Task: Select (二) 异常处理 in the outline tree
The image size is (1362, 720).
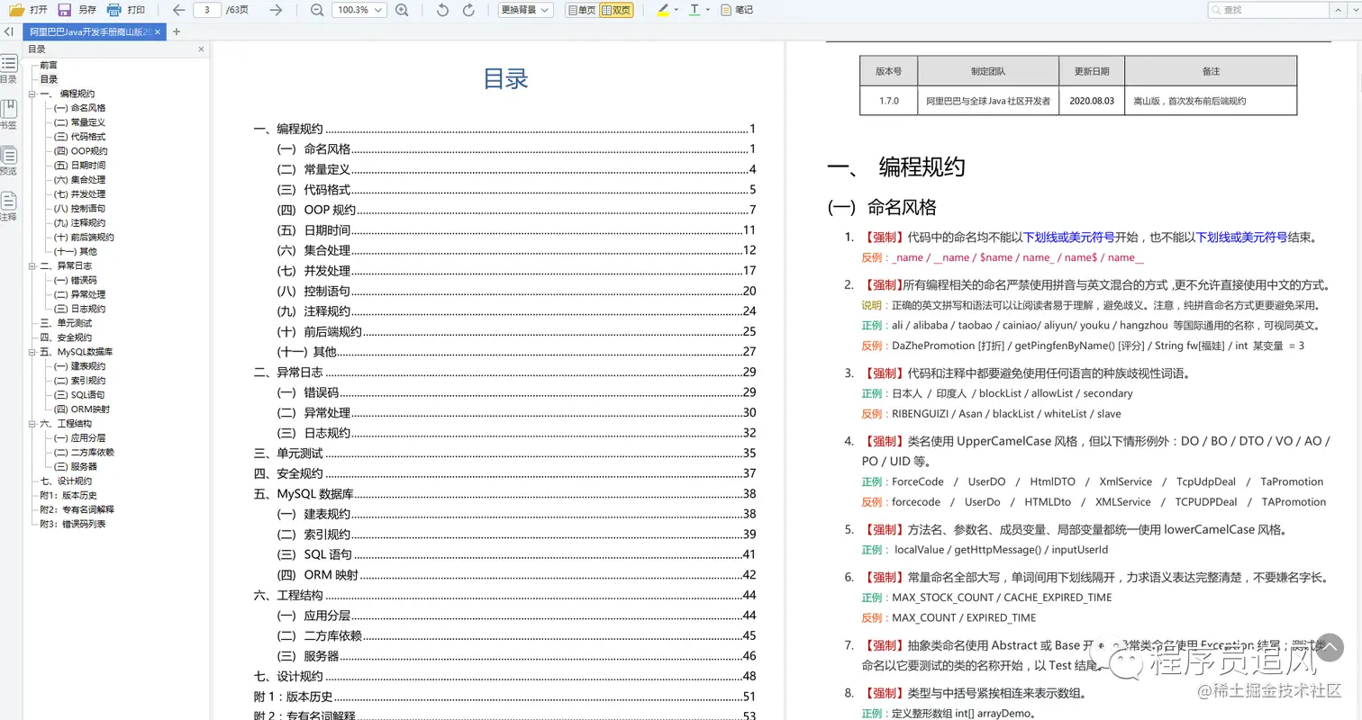Action: click(x=79, y=294)
